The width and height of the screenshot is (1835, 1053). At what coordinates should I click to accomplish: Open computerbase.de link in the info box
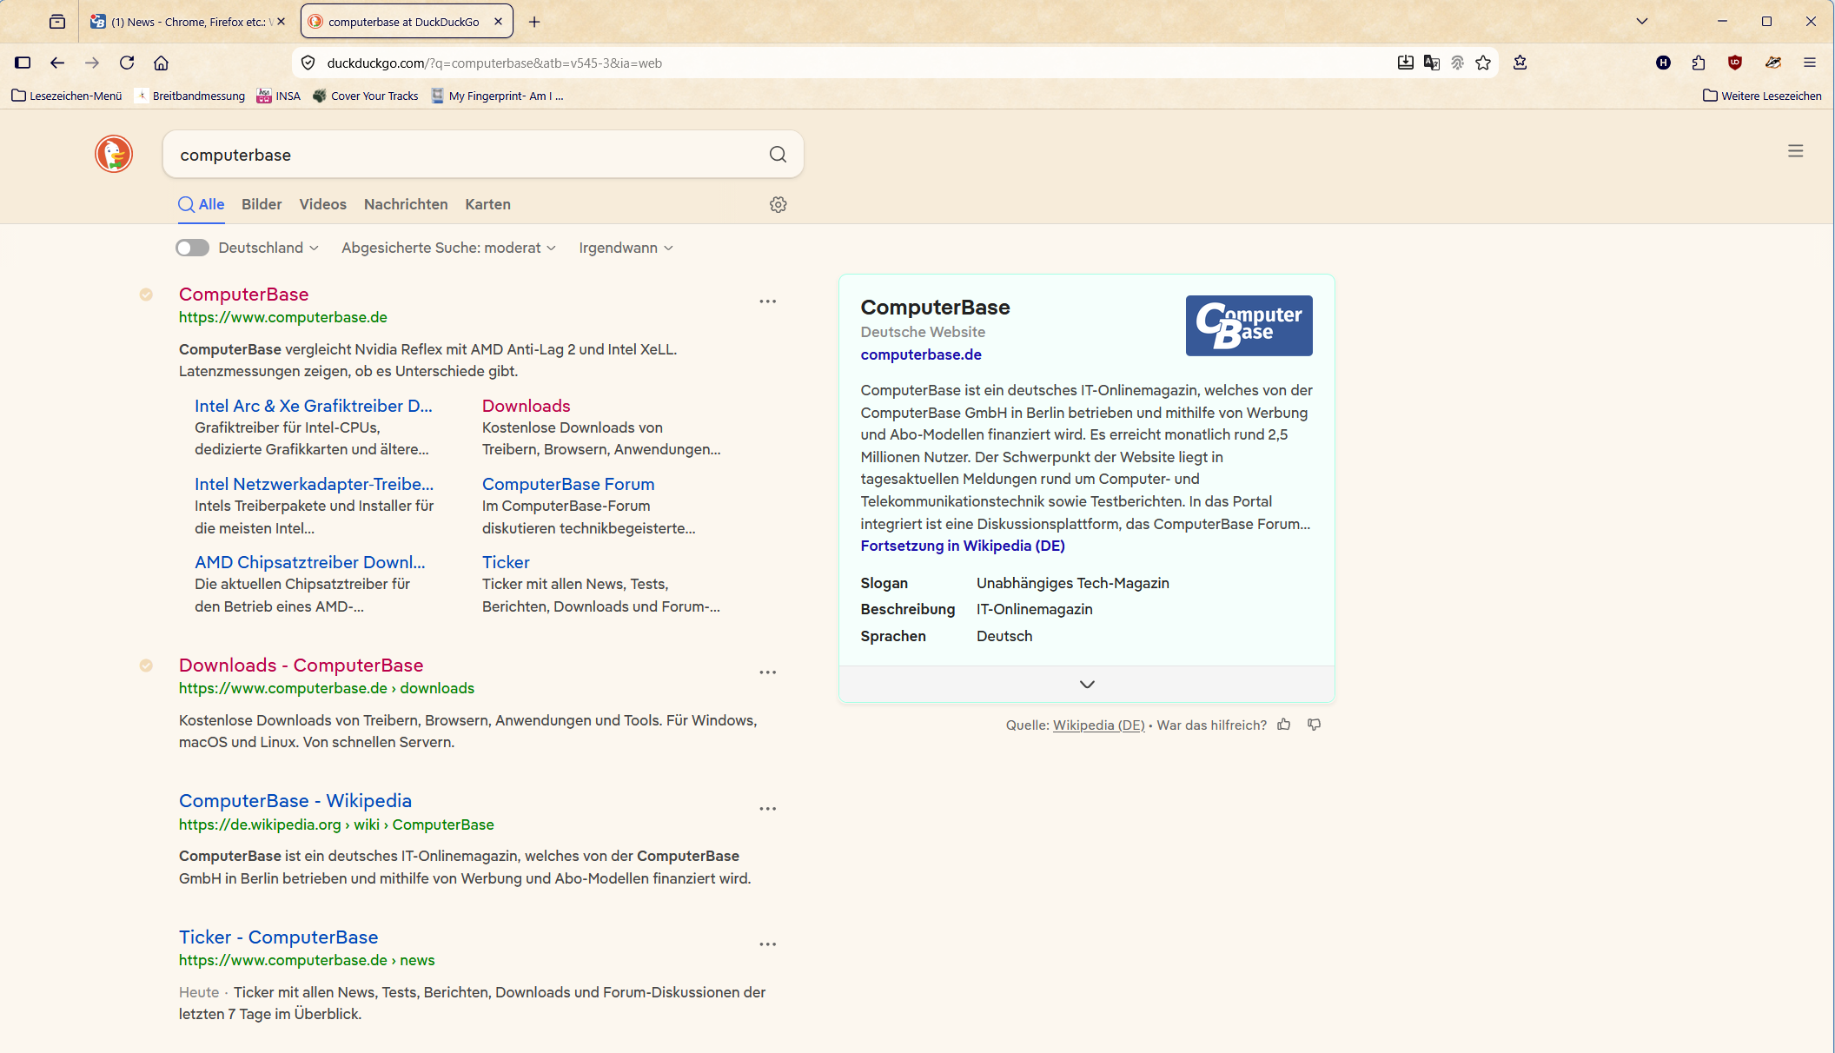[x=921, y=354]
